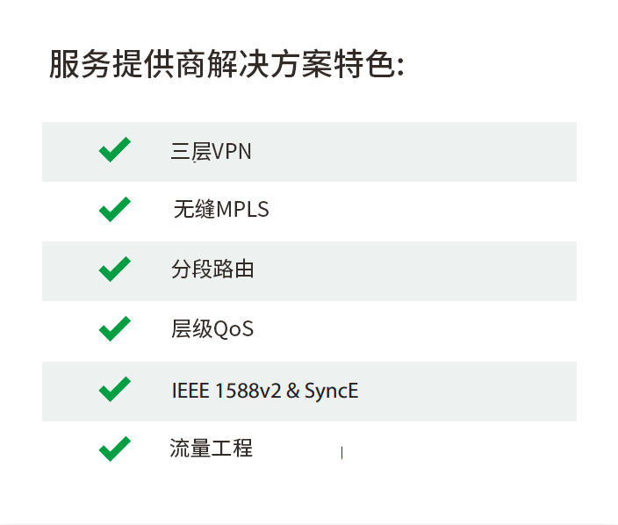Click the blue text cursor right of 流量工程
The width and height of the screenshot is (618, 525).
pyautogui.click(x=341, y=453)
